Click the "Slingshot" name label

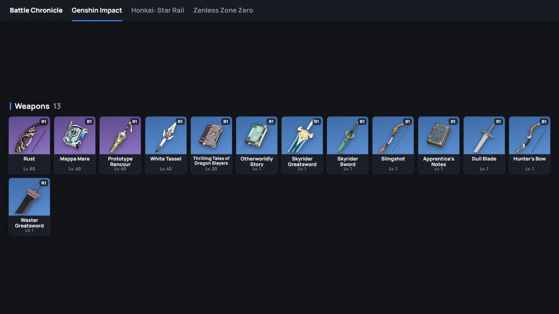click(393, 159)
